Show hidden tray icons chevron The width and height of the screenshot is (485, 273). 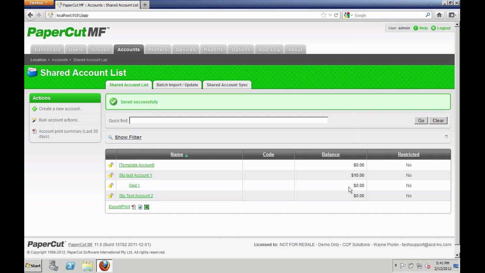[x=396, y=266]
